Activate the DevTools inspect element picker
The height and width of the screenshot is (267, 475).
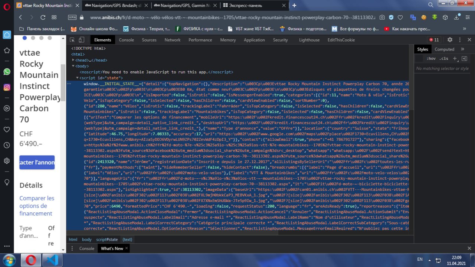(x=72, y=40)
